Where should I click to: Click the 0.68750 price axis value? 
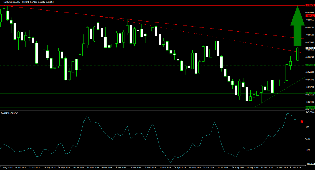[310, 27]
